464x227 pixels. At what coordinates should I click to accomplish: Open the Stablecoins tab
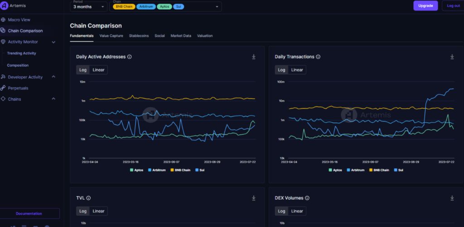click(x=139, y=35)
